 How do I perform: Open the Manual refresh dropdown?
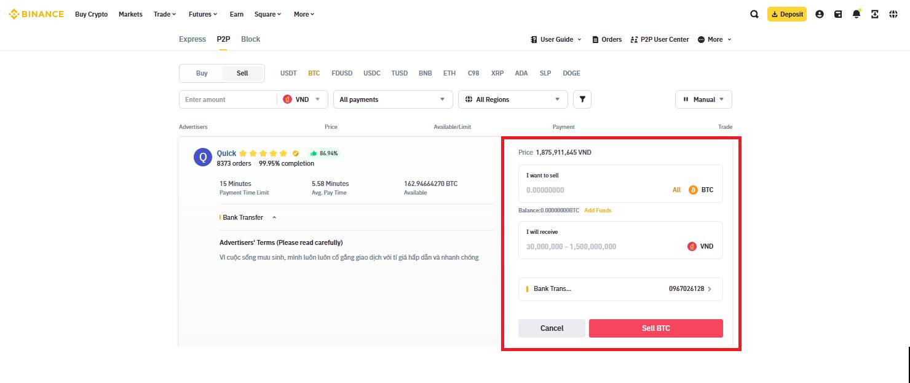(703, 99)
